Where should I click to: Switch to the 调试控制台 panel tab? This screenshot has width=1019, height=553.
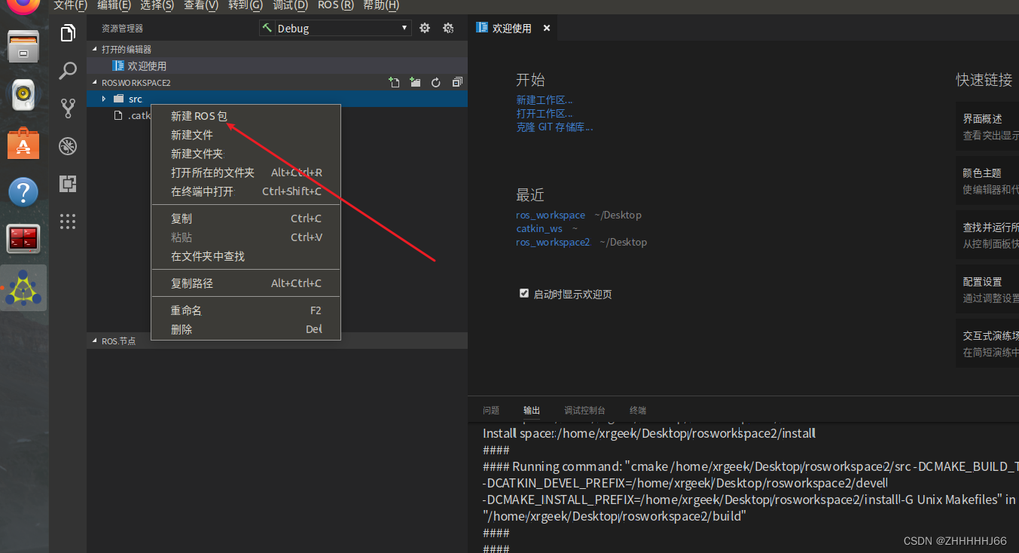click(x=584, y=410)
